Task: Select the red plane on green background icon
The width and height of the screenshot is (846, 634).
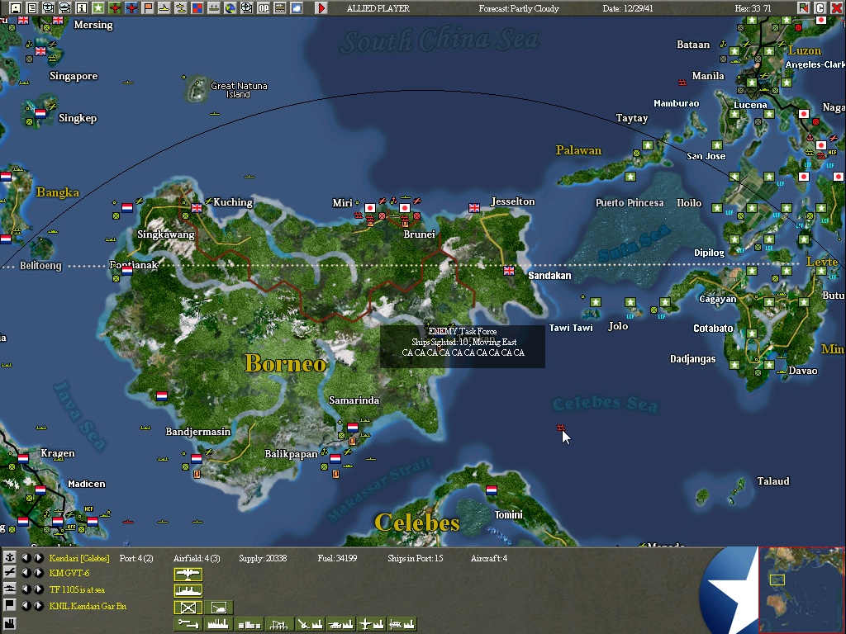Action: [x=115, y=8]
